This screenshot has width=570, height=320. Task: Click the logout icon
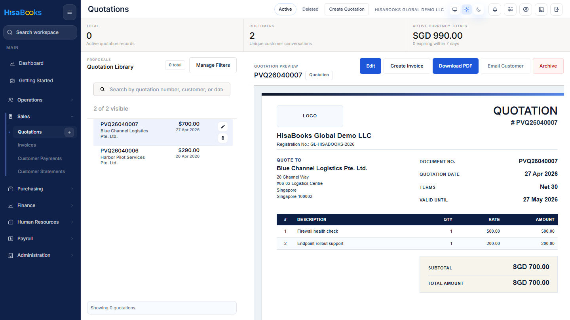click(557, 9)
